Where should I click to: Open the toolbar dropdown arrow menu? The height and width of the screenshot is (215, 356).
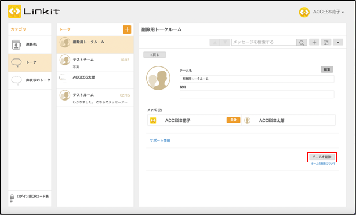point(338,42)
